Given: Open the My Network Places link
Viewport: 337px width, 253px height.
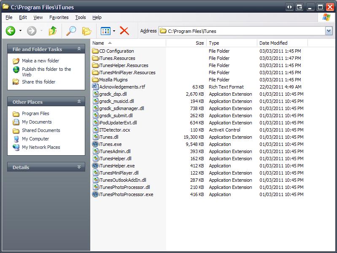Looking at the screenshot, I should [41, 147].
